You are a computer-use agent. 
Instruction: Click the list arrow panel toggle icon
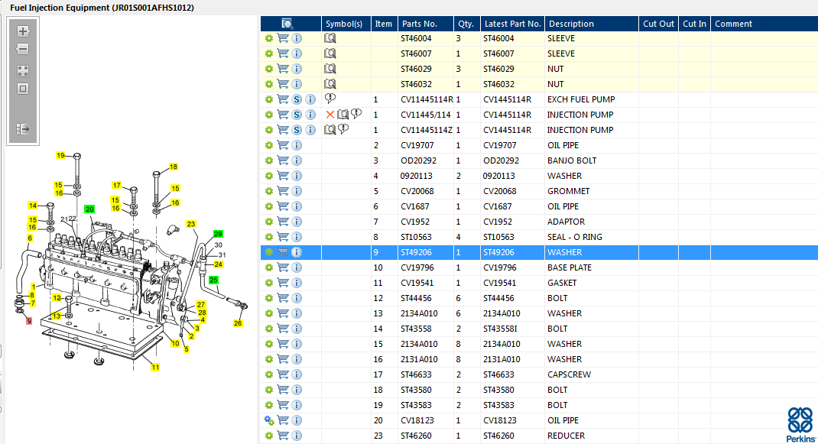click(23, 129)
